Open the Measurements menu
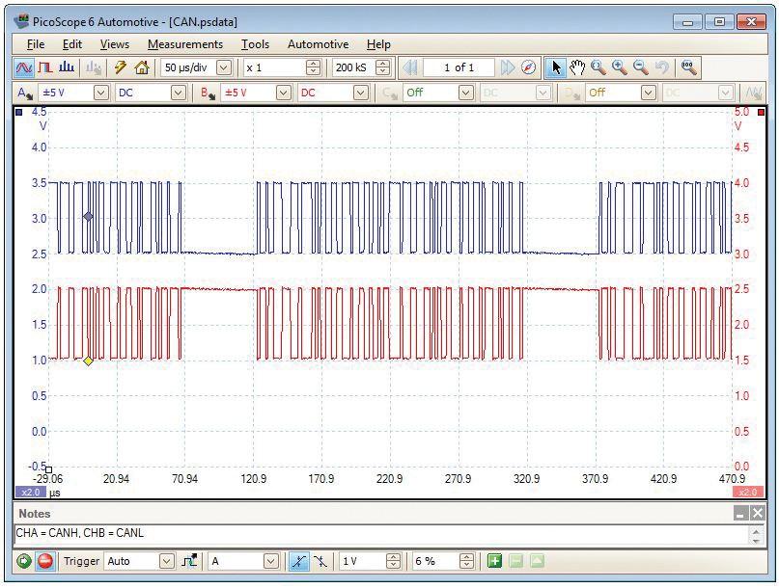This screenshot has height=588, width=779. tap(185, 44)
